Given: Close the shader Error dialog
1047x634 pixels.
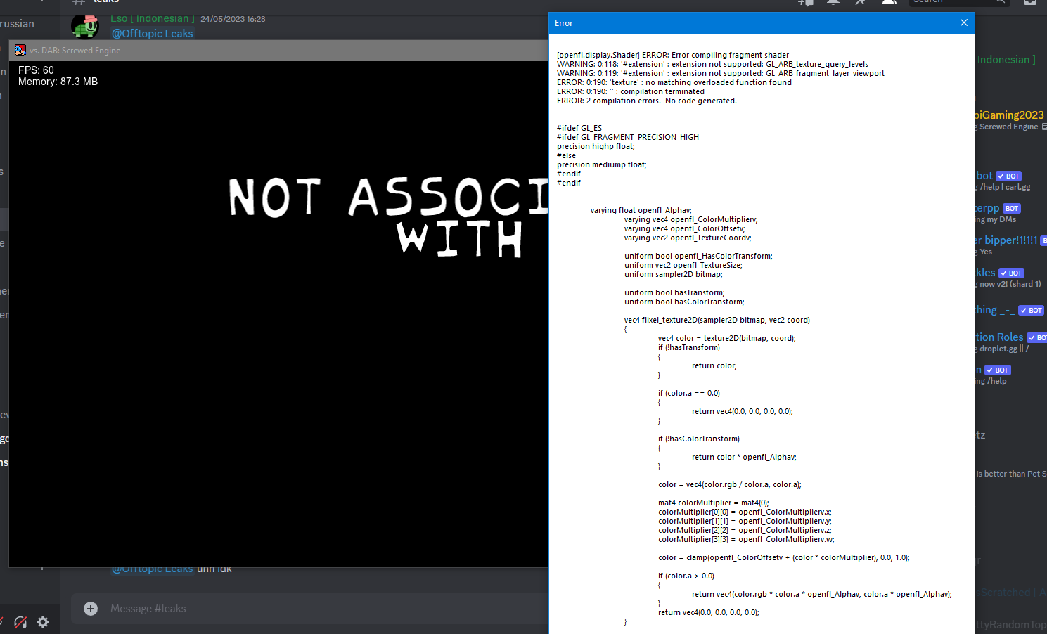Looking at the screenshot, I should [963, 22].
